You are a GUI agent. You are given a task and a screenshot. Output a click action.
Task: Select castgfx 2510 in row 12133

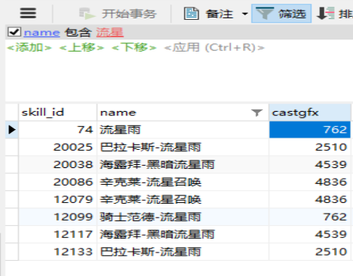[x=310, y=252]
